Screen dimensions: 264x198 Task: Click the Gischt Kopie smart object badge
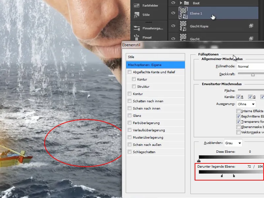[251, 26]
